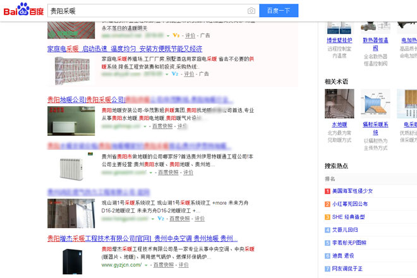Screen dimensions: 417x278
Task: Click the 辐射采暖系统 diagram image
Action: tap(375, 104)
